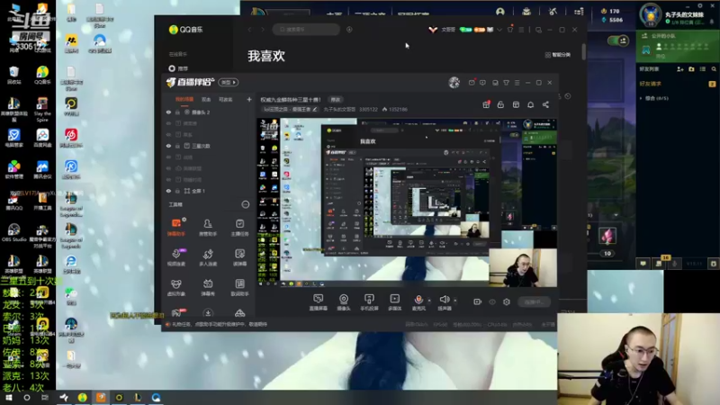Open the QQ音乐 main menu icon
The width and height of the screenshot is (720, 405).
pyautogui.click(x=521, y=30)
